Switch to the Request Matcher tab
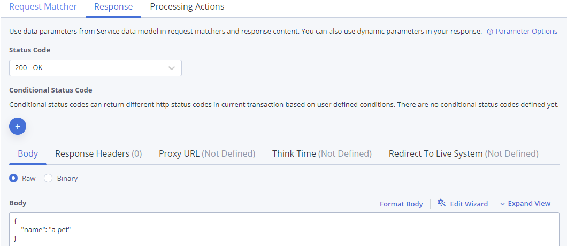 (x=43, y=7)
